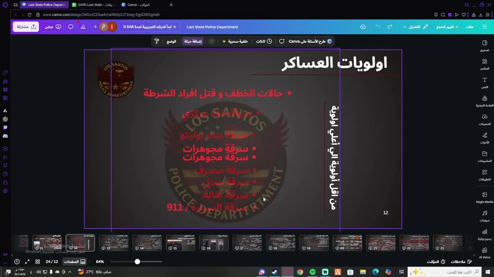Toggle the timer (المؤقت)

pos(436,262)
